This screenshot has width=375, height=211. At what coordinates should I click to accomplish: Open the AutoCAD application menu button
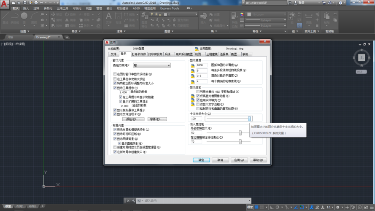pos(4,4)
